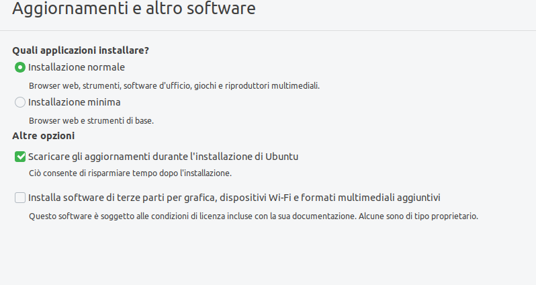
Task: Click the word 'Ubuntu' in updates option
Action: [282, 157]
